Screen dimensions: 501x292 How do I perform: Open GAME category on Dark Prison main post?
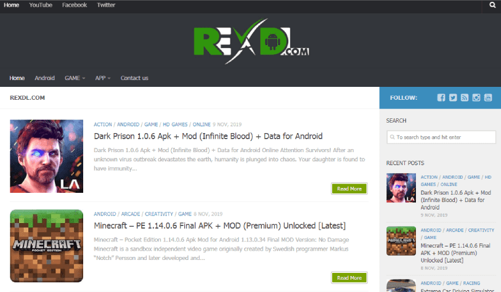coord(151,124)
